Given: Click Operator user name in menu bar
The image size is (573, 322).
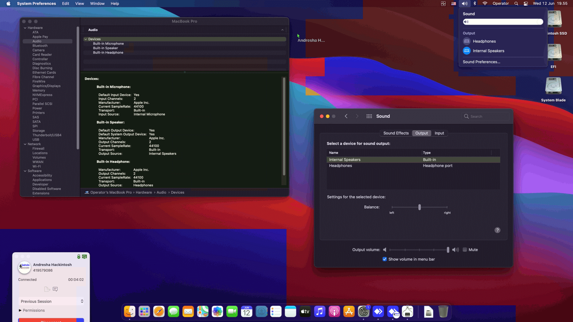Looking at the screenshot, I should [x=500, y=4].
